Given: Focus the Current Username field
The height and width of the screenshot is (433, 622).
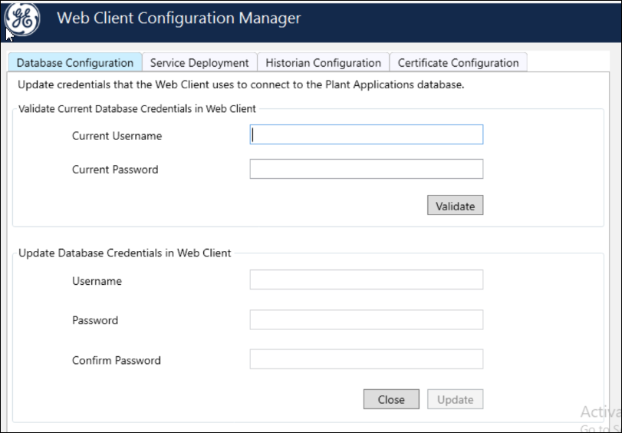Looking at the screenshot, I should (367, 134).
